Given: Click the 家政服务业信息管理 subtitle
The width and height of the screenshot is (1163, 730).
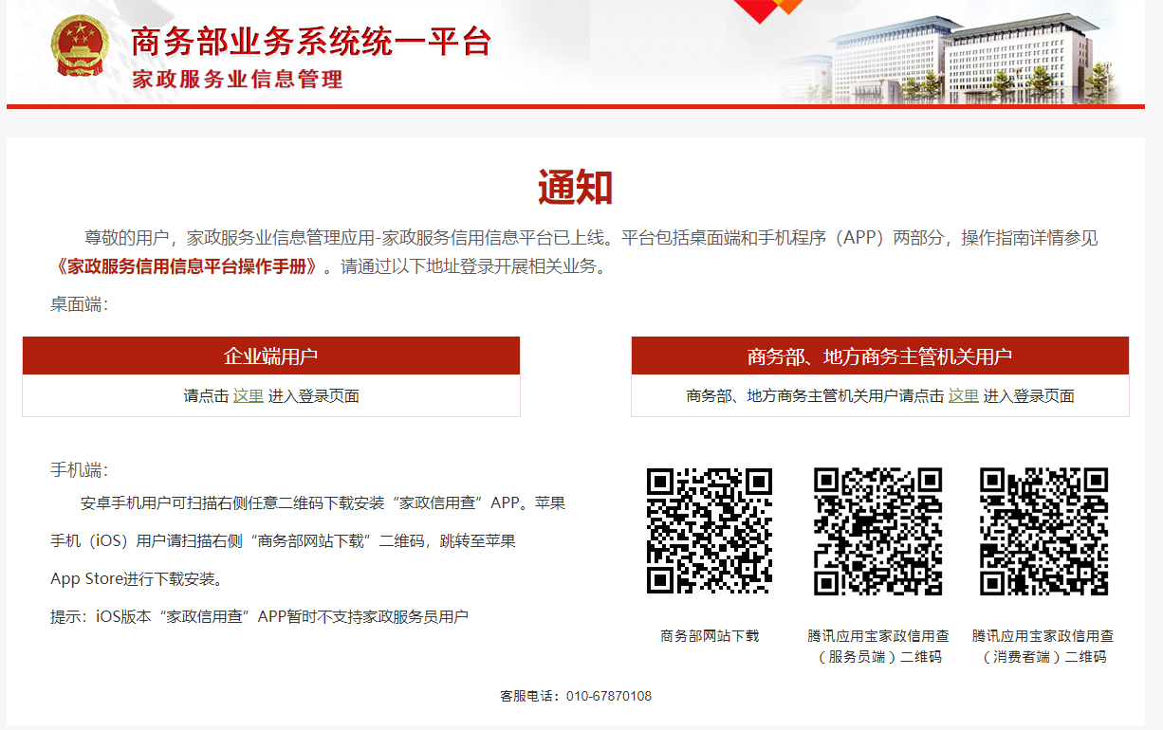Looking at the screenshot, I should coord(238,80).
